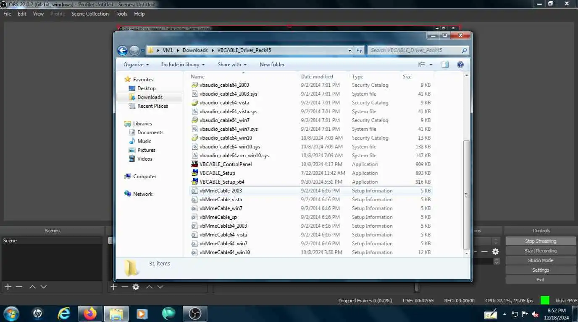Screen dimensions: 578x322
Task: Click muted volume icon in system tray
Action: (x=536, y=314)
